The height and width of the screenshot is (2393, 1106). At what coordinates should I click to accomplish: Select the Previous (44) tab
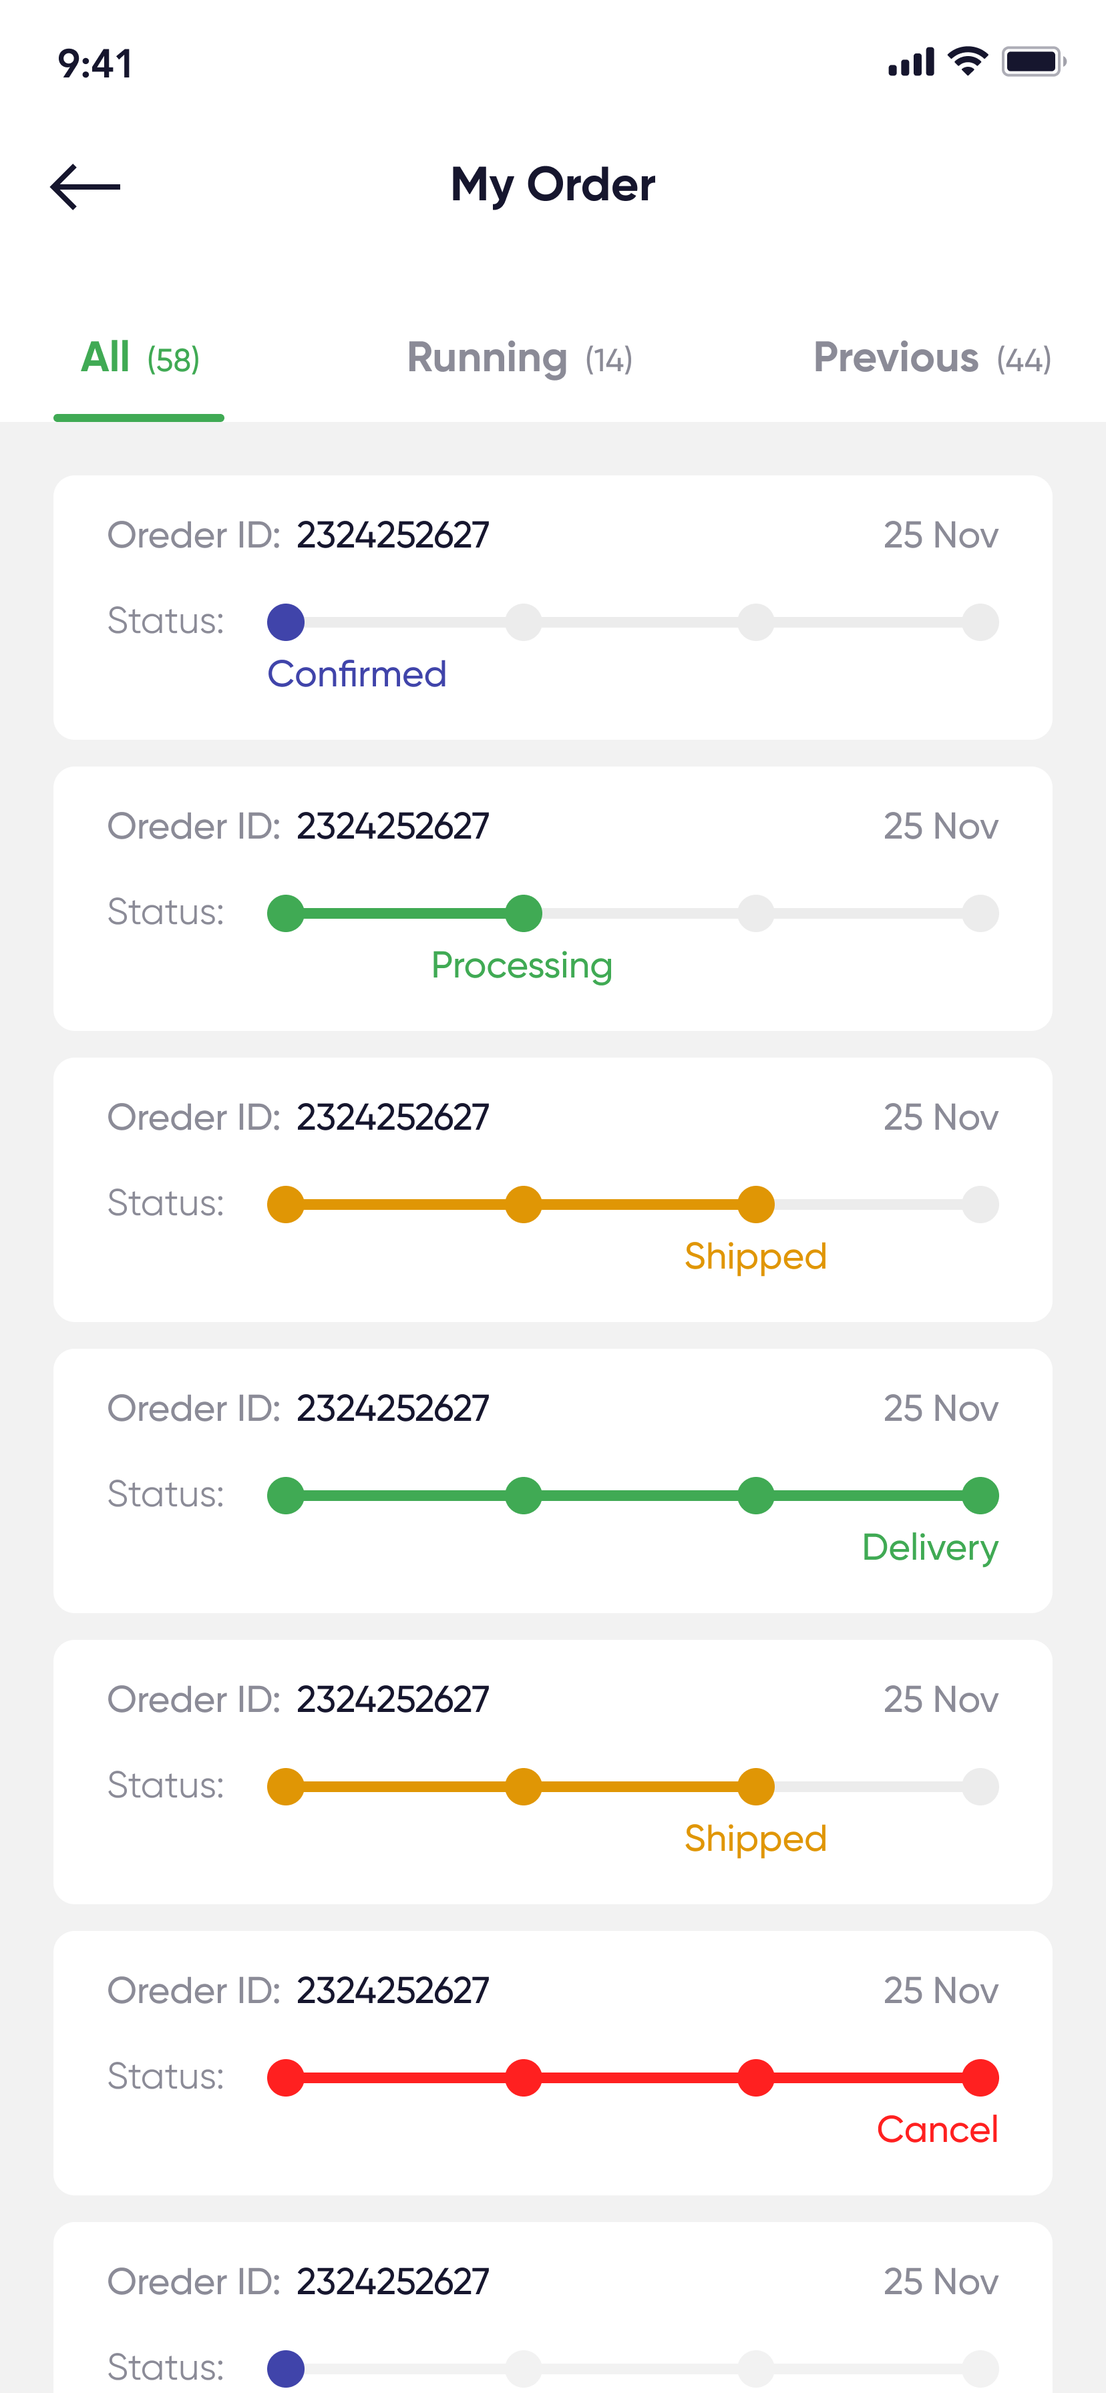pos(931,359)
